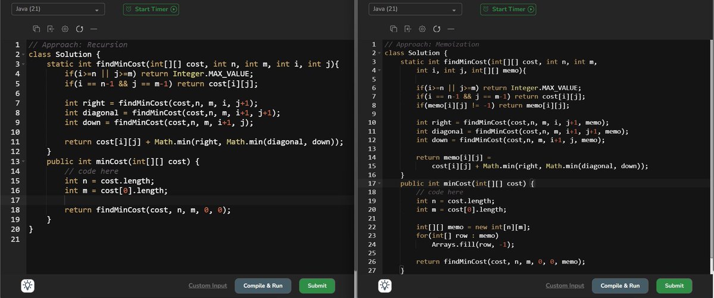Click Compile & Run in right pane
Screen dimensions: 714x298
tap(619, 286)
